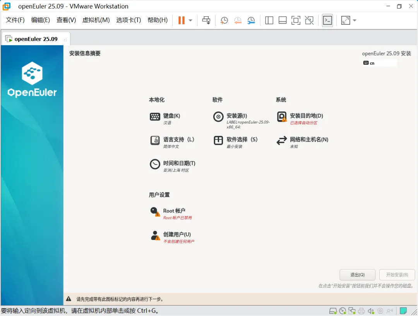Enter full screen mode icon
Screen dimensions: 418x316
(296, 20)
